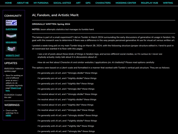
Task: Open the Guest book badge image
Action: (11, 23)
